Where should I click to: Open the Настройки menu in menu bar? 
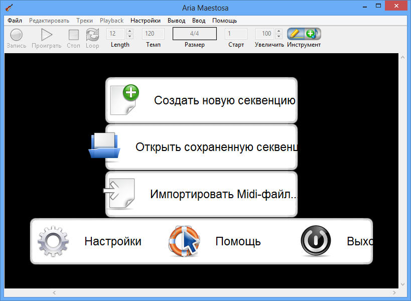click(146, 21)
